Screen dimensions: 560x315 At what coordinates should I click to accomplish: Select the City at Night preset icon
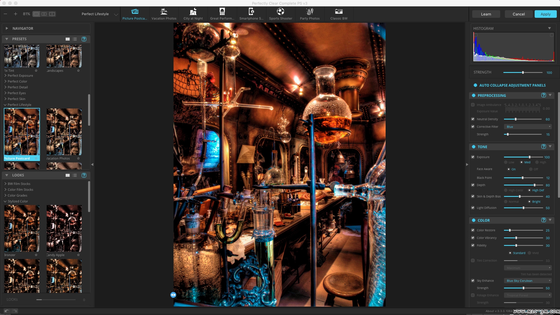pos(193,12)
